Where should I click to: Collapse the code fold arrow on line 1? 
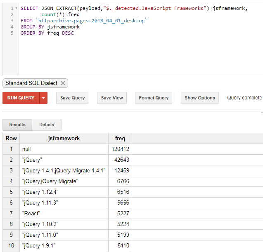click(17, 8)
